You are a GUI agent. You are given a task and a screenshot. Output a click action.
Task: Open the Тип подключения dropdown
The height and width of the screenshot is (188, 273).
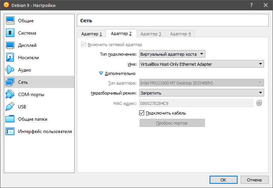coord(172,54)
